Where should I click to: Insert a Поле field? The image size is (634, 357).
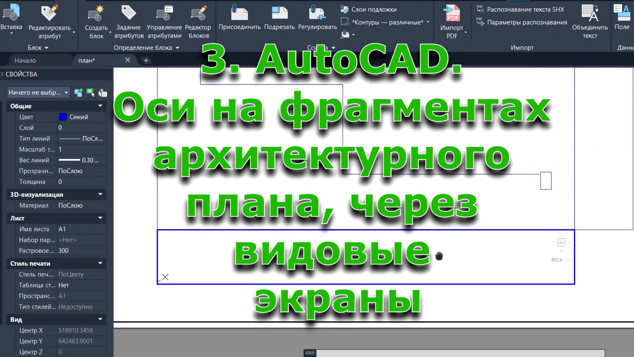(623, 13)
